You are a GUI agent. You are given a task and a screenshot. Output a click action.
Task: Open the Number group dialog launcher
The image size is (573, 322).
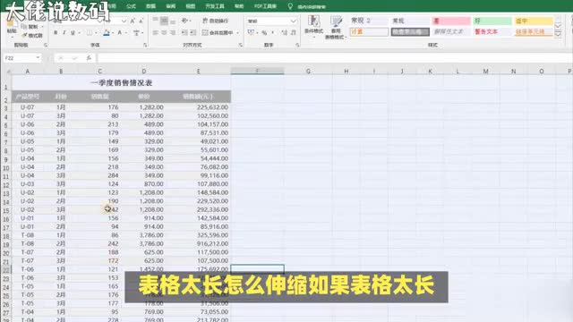pyautogui.click(x=297, y=45)
